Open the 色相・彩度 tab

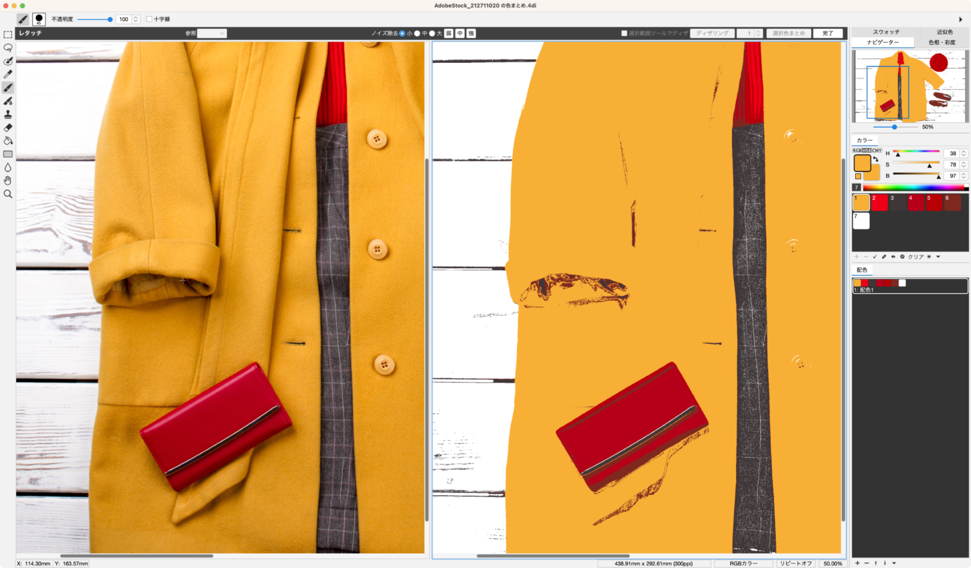942,42
